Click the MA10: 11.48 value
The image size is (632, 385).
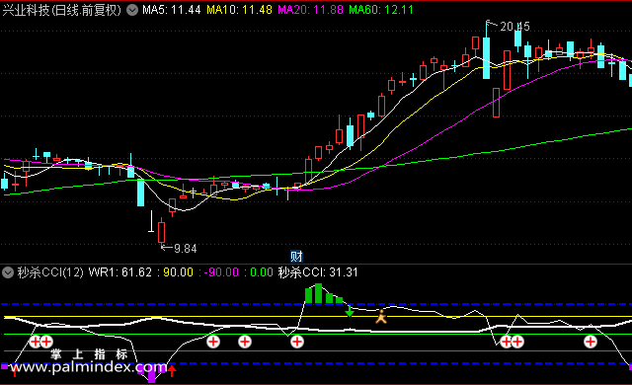click(239, 10)
